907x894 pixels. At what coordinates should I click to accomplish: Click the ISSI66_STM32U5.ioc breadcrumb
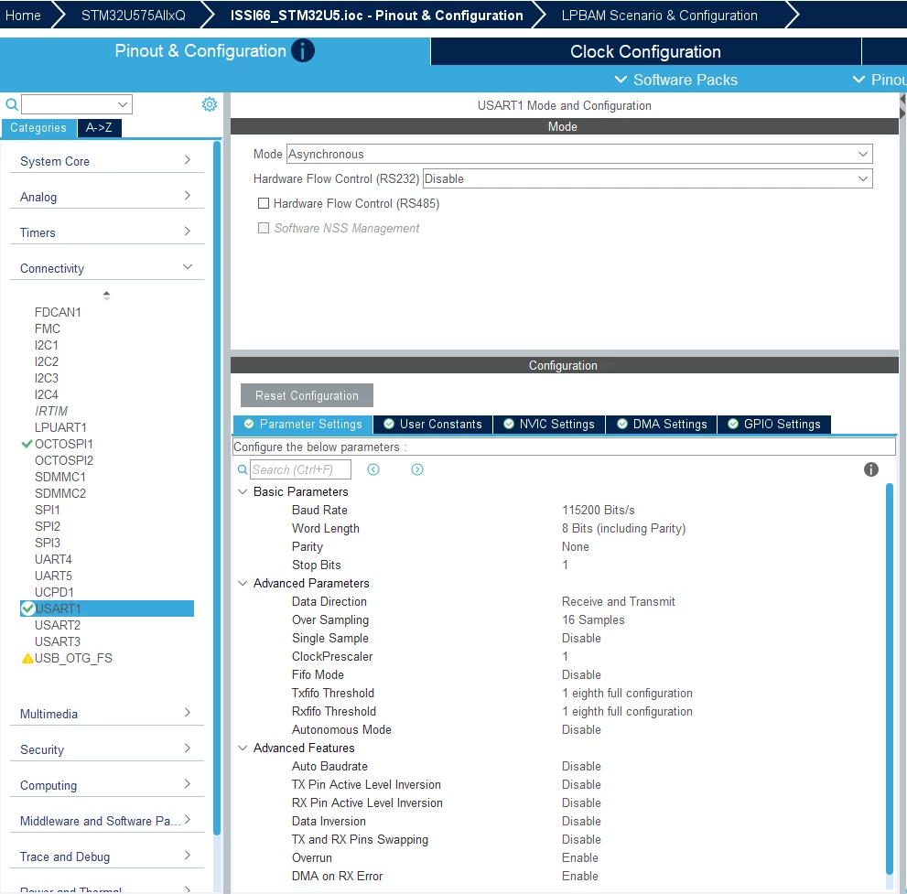(x=376, y=15)
